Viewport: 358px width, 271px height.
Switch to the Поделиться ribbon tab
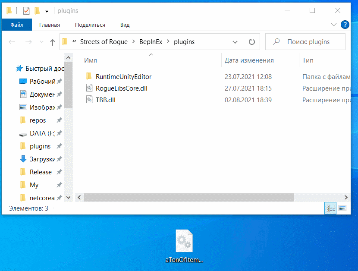[90, 25]
